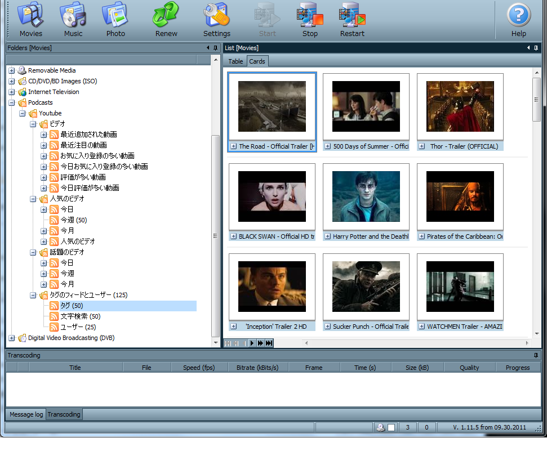
Task: Expand The Road trailer card details
Action: coord(234,146)
